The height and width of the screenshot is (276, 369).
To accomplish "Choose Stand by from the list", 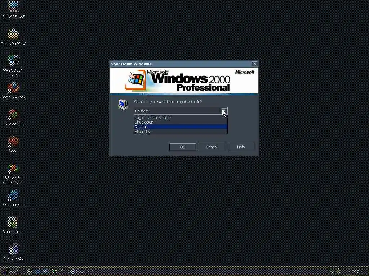I will (x=181, y=132).
